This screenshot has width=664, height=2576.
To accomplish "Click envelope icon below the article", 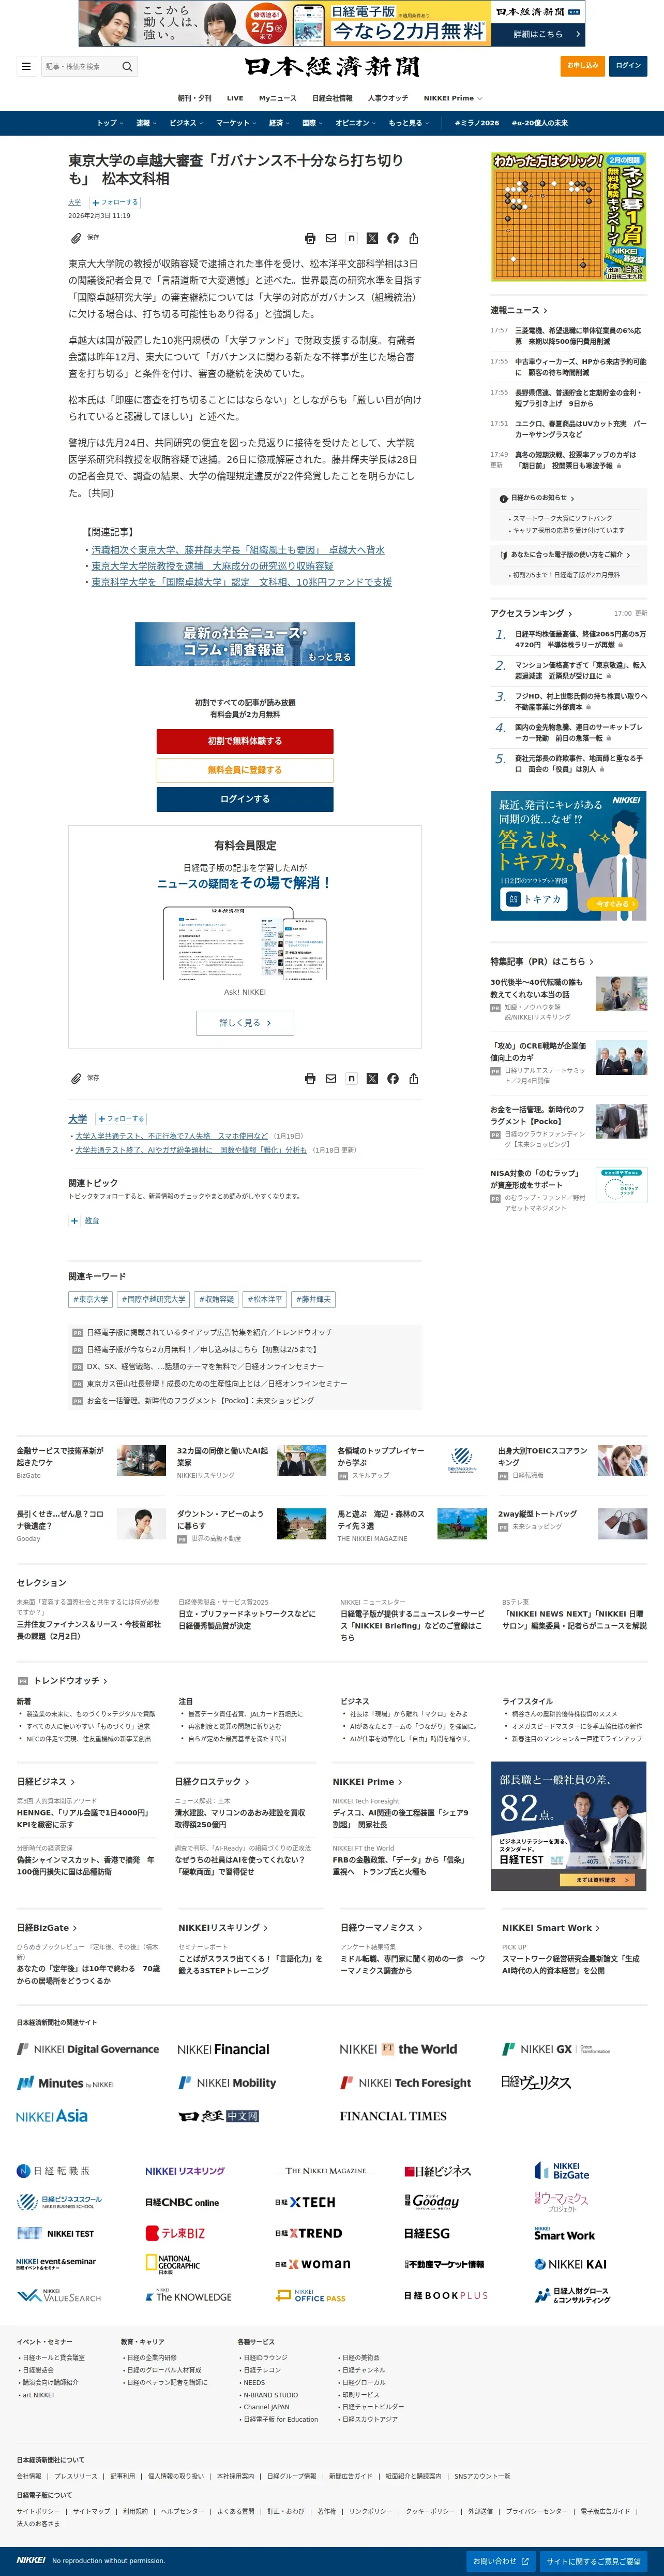I will click(x=330, y=1079).
